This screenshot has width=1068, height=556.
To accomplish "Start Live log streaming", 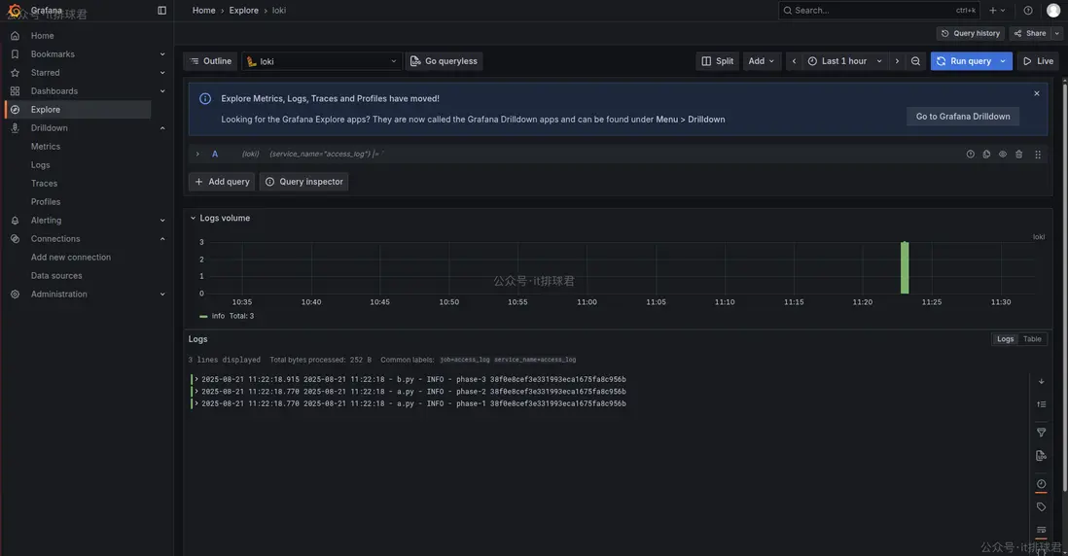I will click(x=1038, y=61).
